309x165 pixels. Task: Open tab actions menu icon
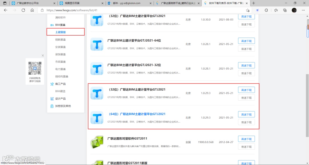5,3
